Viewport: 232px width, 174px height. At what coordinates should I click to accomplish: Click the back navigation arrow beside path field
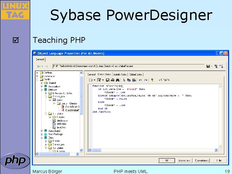point(39,66)
